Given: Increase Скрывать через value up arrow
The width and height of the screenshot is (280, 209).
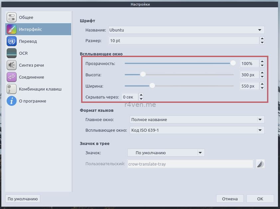Looking at the screenshot, I should tap(141, 95).
